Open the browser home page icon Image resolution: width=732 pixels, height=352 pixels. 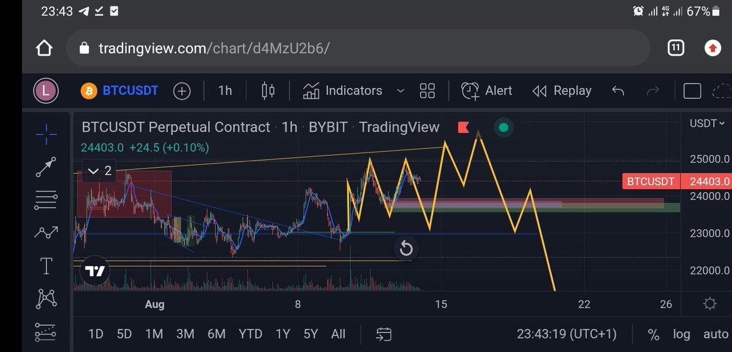pyautogui.click(x=45, y=48)
